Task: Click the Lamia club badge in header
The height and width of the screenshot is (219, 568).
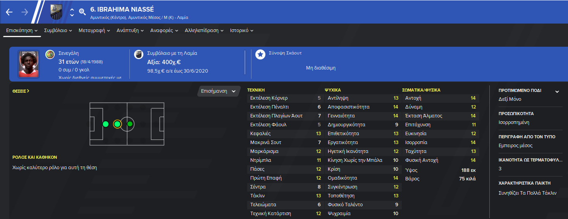Action: (56, 12)
